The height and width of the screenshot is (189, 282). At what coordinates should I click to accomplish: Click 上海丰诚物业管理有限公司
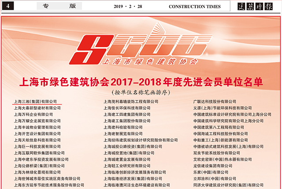(37, 127)
